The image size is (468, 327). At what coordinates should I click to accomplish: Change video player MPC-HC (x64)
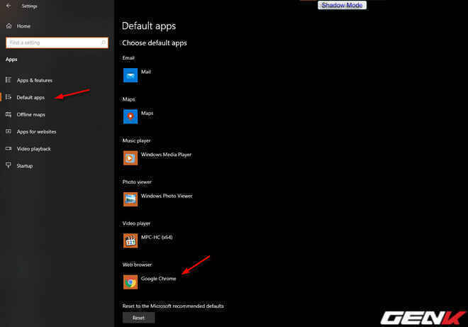(157, 238)
